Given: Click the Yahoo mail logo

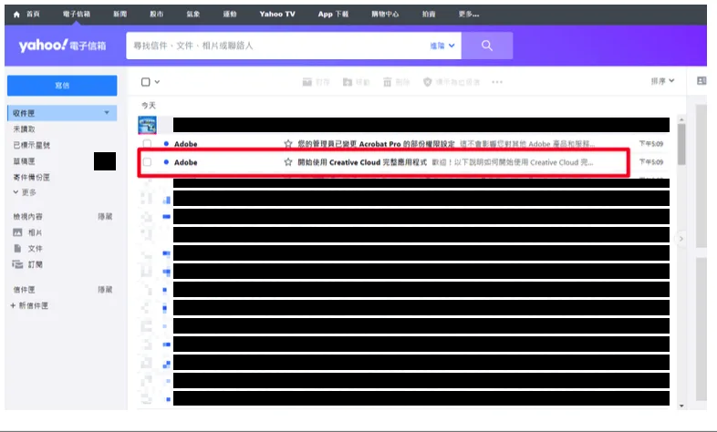Looking at the screenshot, I should pos(62,46).
